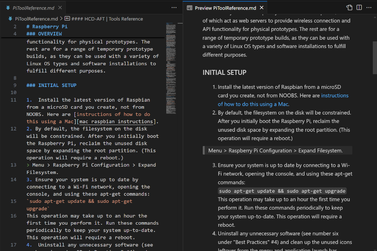
Task: Click the Markdown symbol icon in the breadcrumb bar
Action: click(x=67, y=18)
